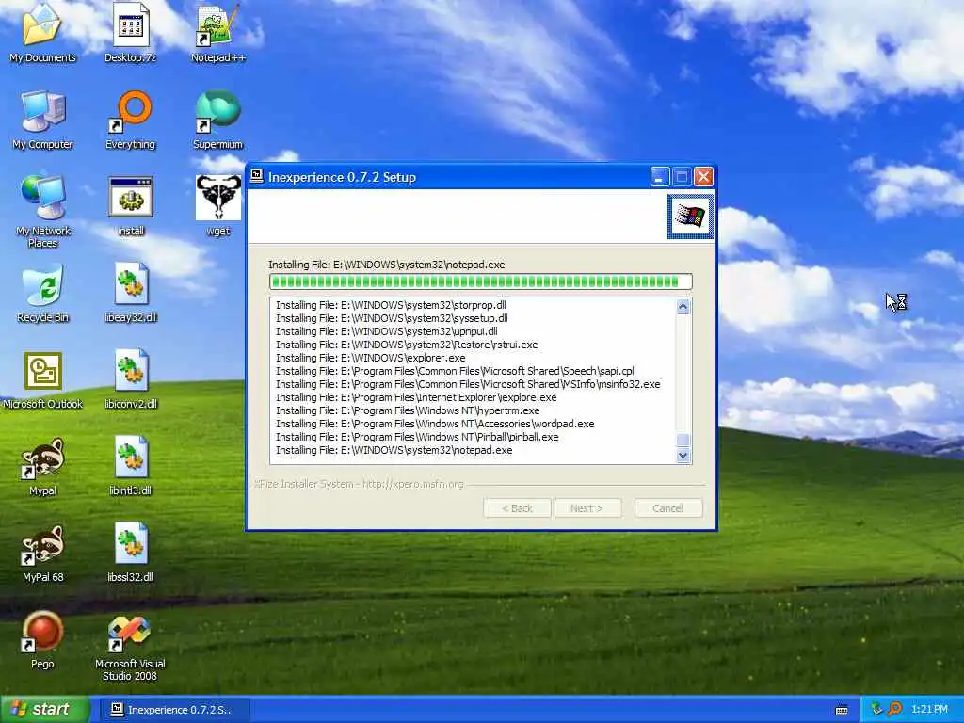Select the install desktop icon
Screen dimensions: 964x723
click(x=130, y=206)
